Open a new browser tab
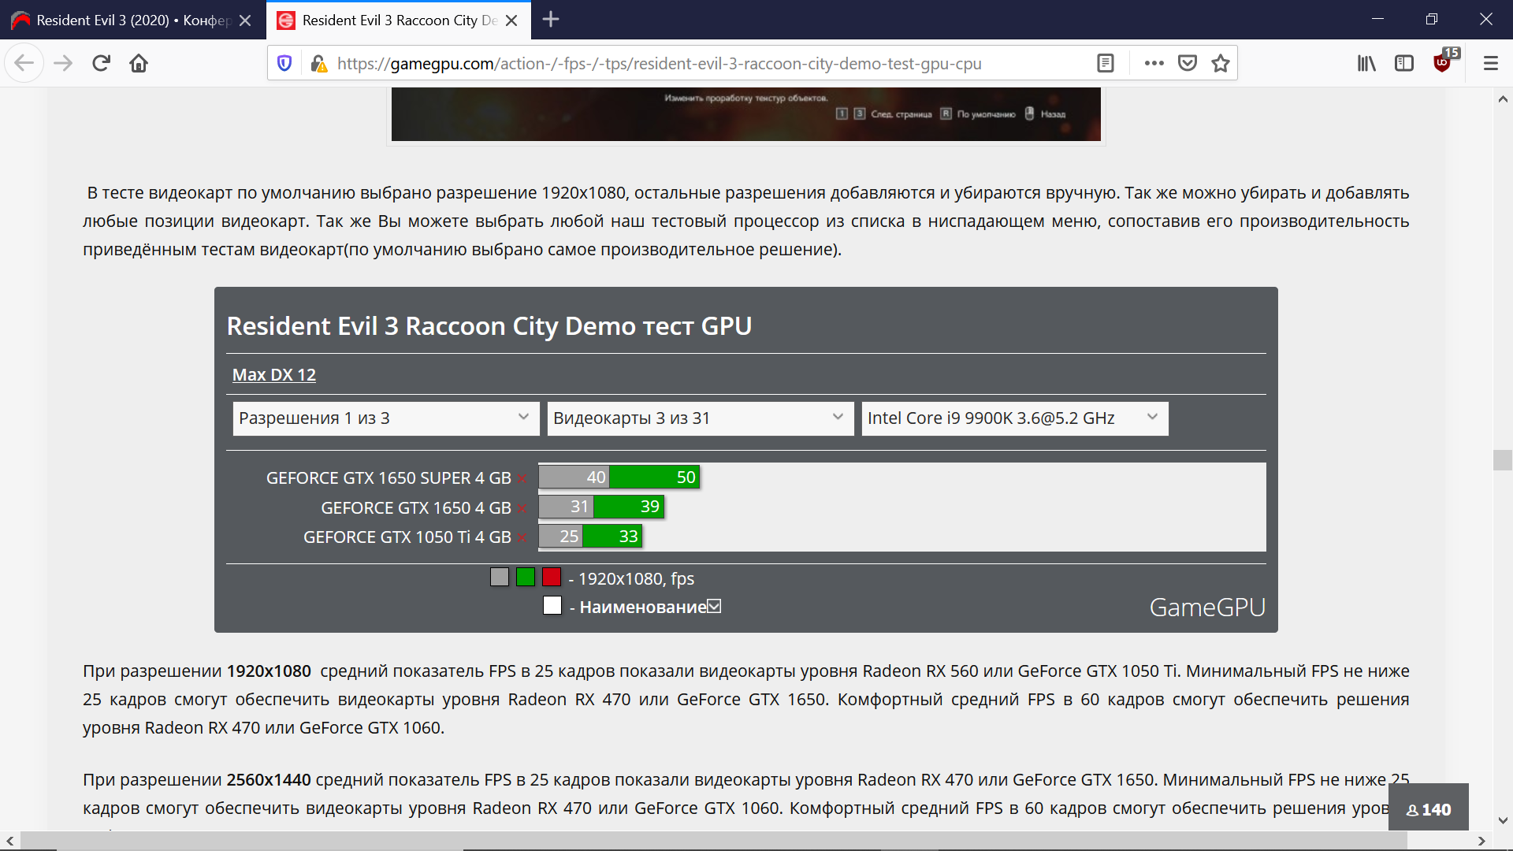 coord(551,20)
